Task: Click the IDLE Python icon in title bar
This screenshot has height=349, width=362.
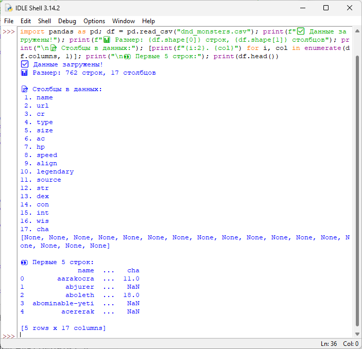Action: coord(9,8)
